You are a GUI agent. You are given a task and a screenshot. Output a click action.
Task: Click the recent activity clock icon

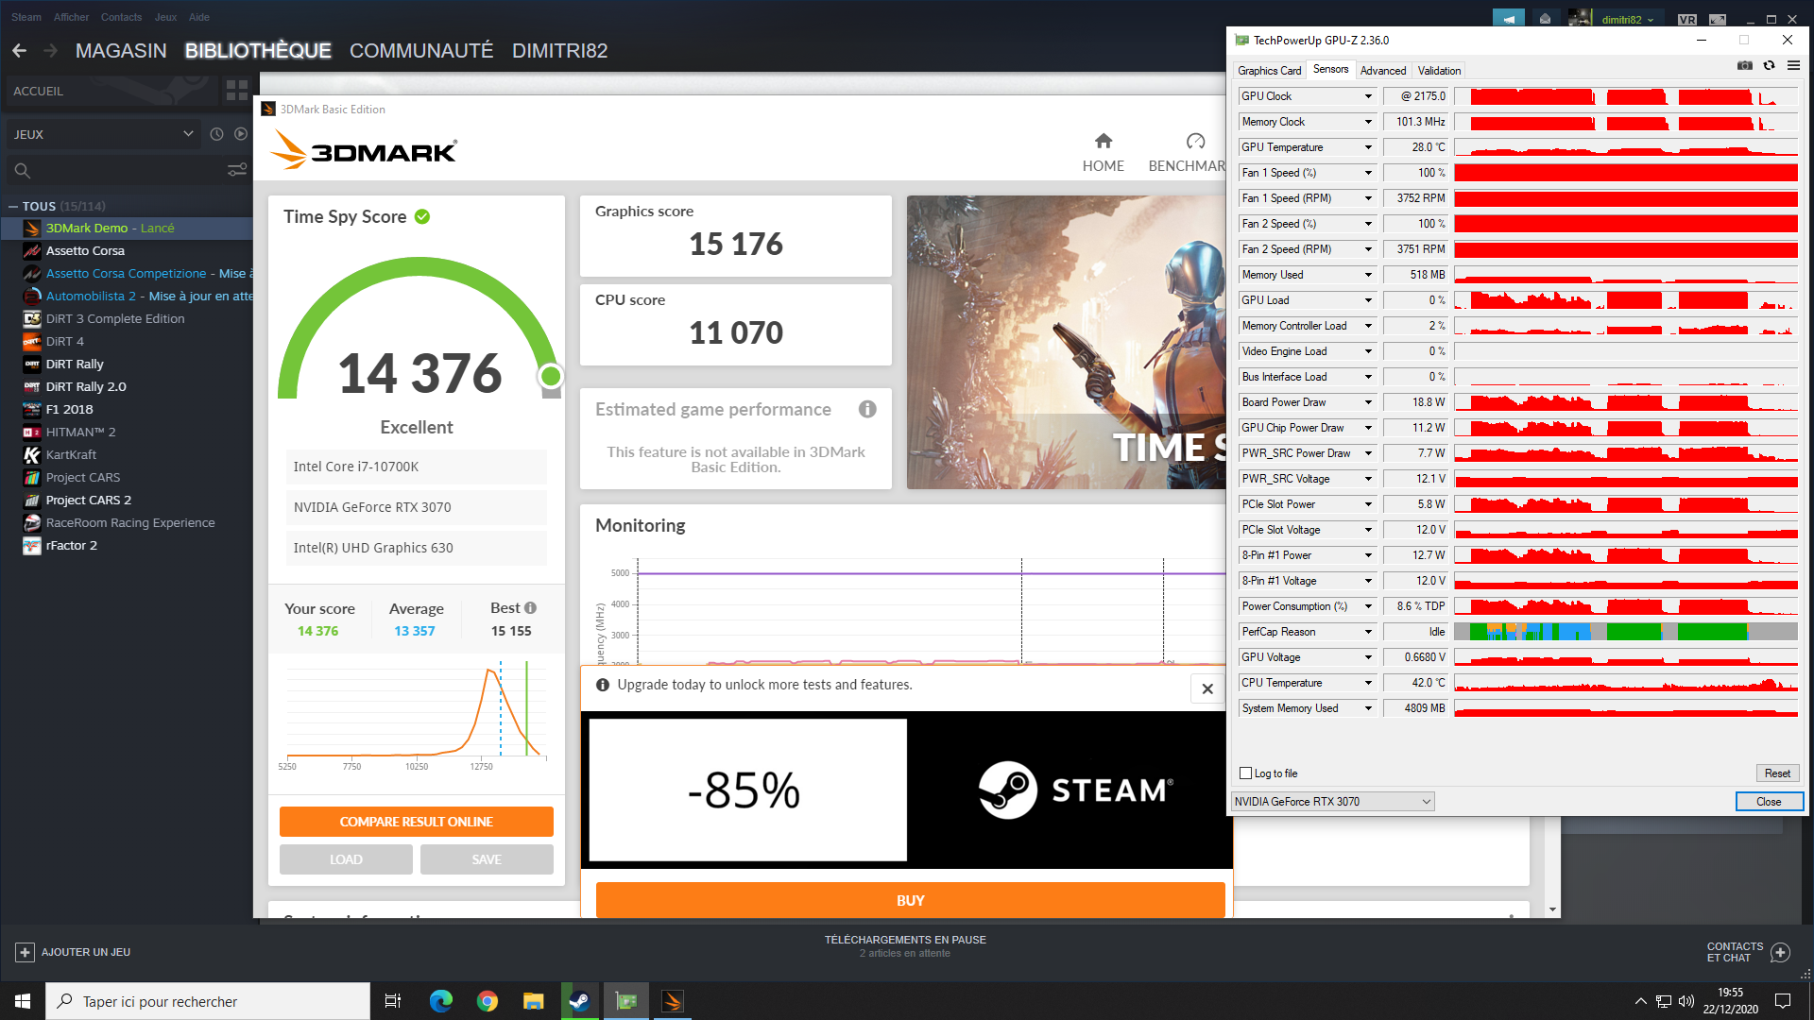pyautogui.click(x=216, y=134)
